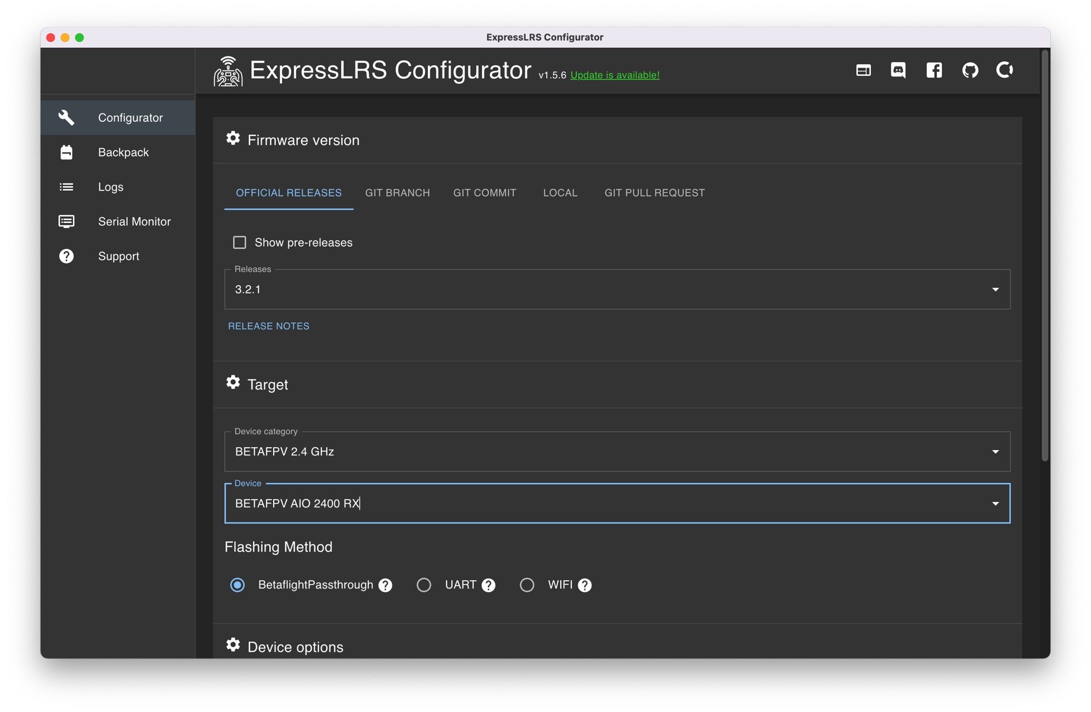
Task: Click the Update is available link
Action: 615,75
